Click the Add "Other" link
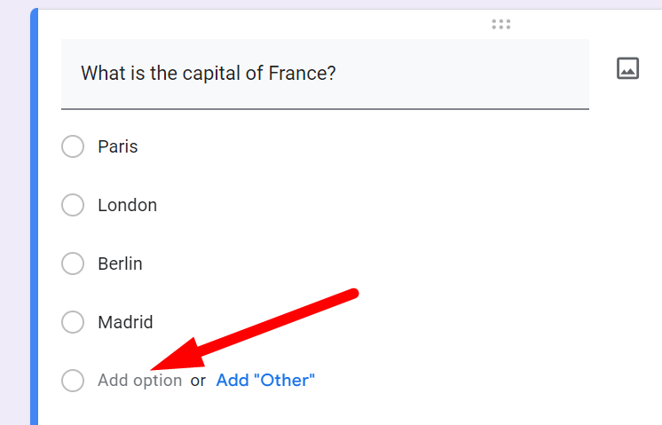 [x=265, y=381]
